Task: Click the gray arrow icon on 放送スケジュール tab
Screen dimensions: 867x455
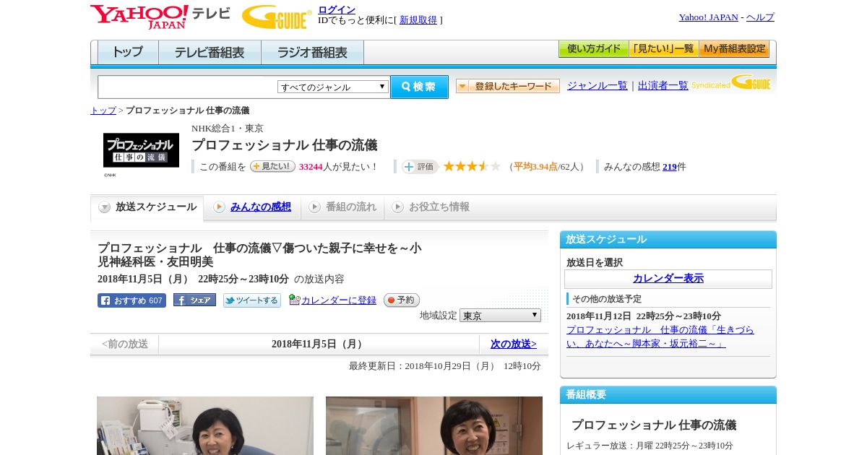Action: click(105, 207)
